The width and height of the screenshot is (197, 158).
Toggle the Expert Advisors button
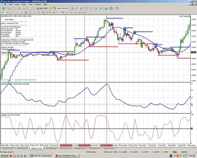(61, 8)
